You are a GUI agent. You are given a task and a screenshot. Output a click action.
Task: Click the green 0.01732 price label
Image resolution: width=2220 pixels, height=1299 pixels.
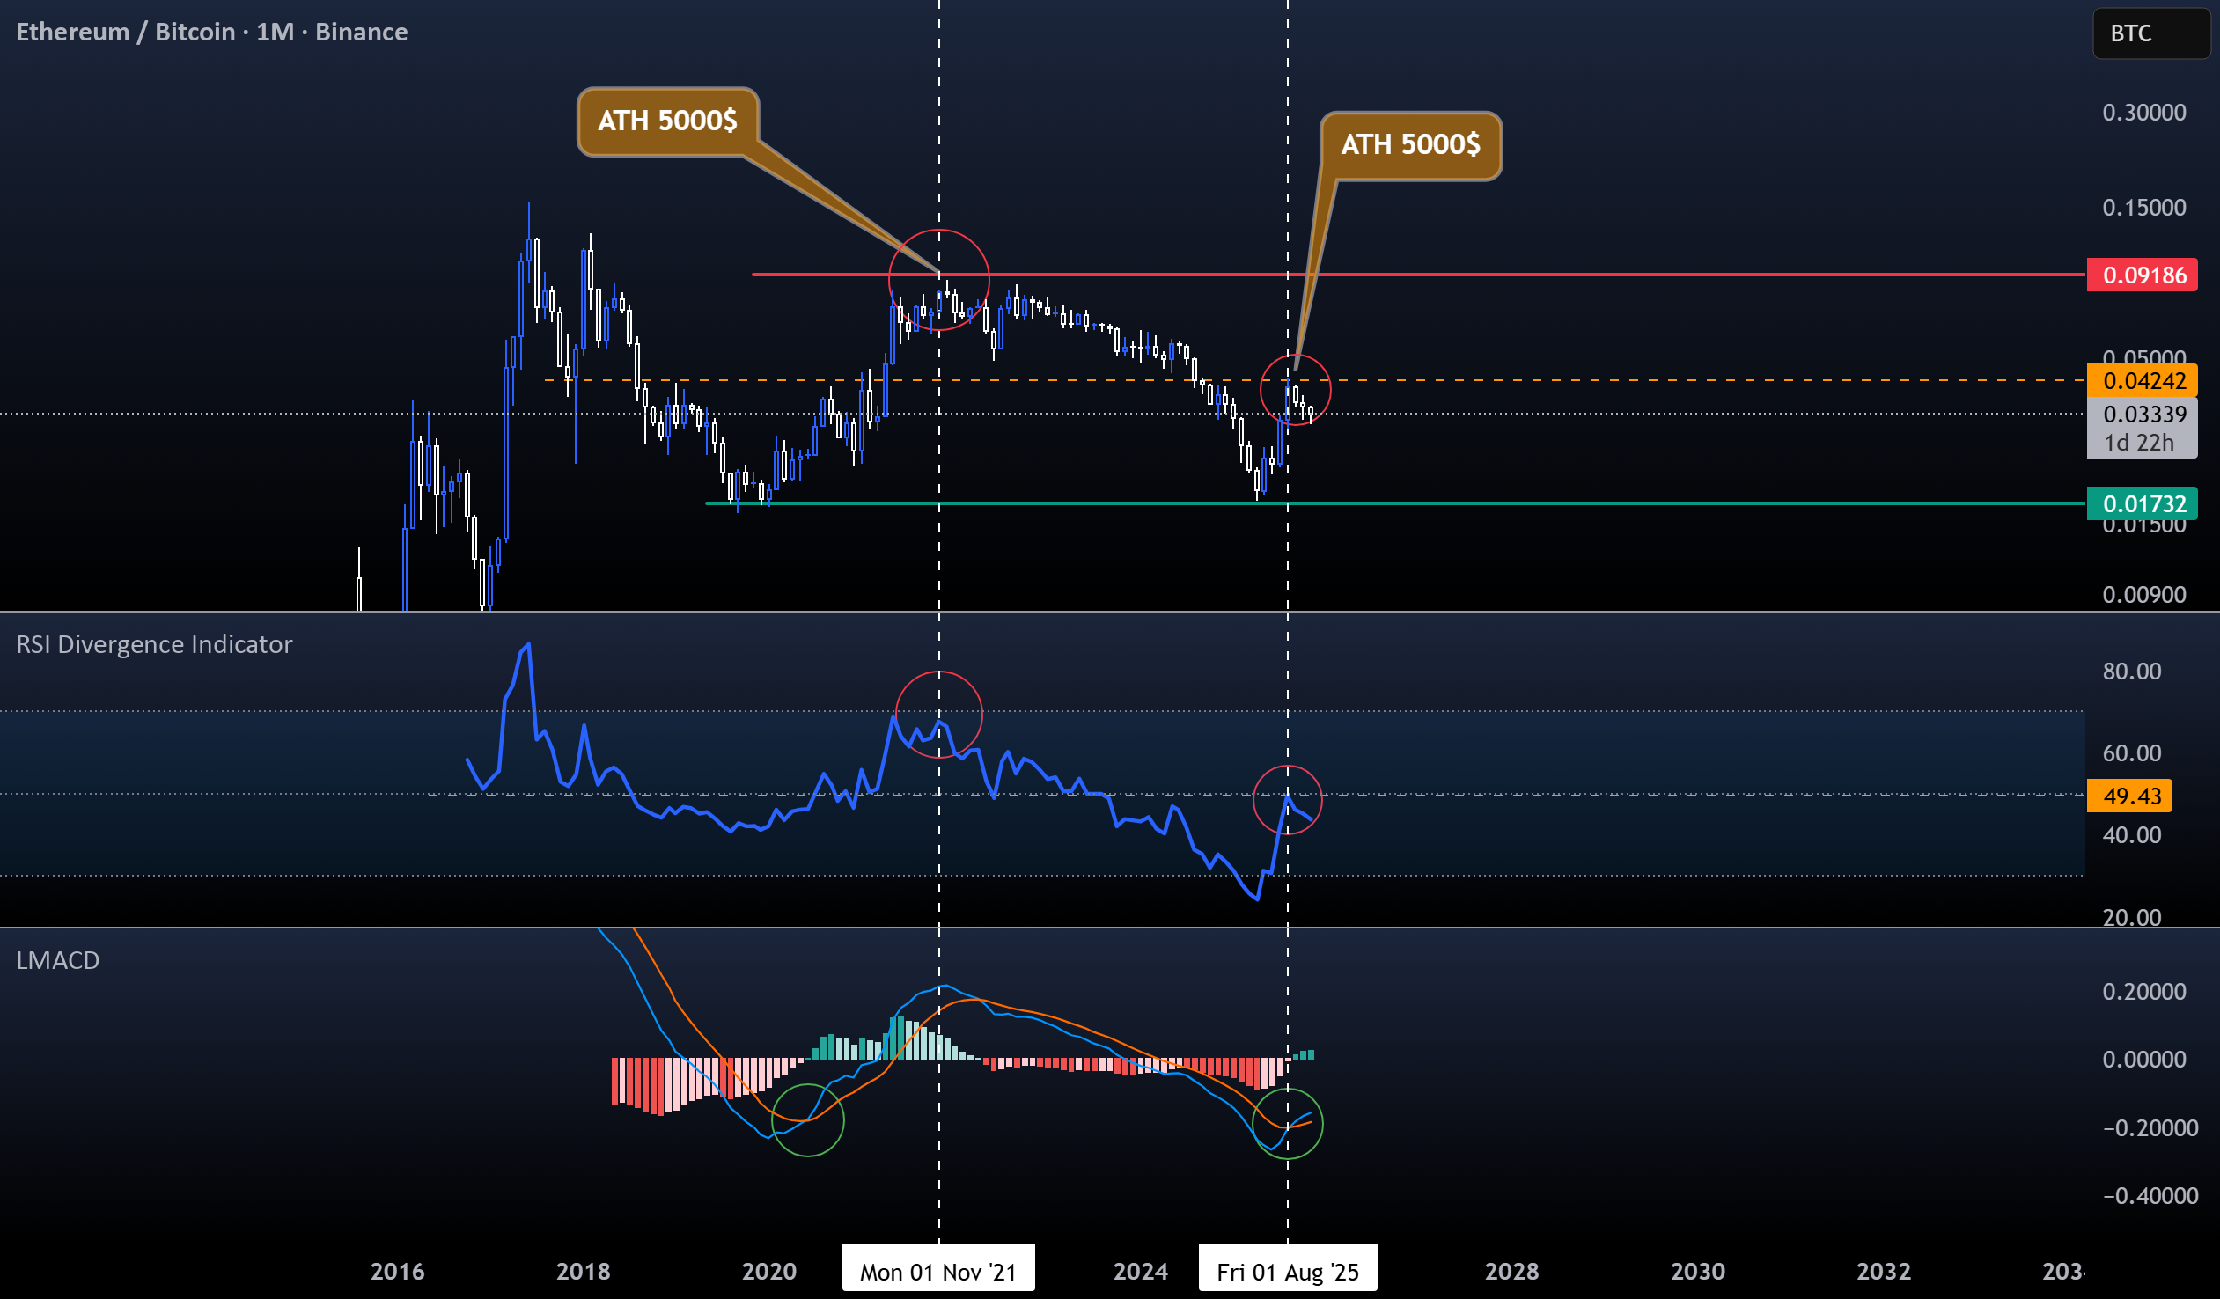[x=2142, y=503]
